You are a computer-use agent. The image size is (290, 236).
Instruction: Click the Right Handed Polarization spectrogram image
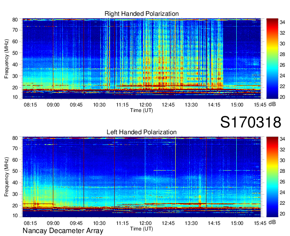click(142, 59)
